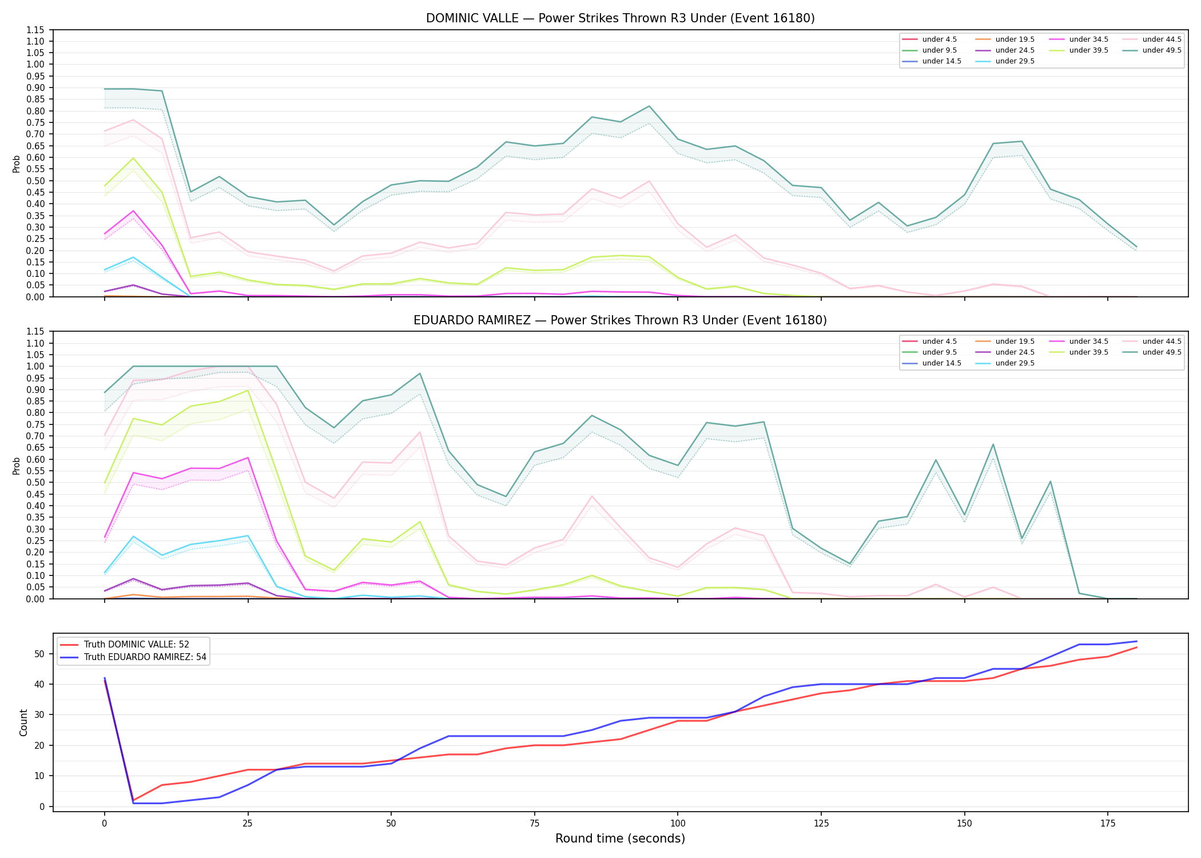Click x-axis tick label 150
Image resolution: width=1201 pixels, height=858 pixels.
(x=964, y=824)
